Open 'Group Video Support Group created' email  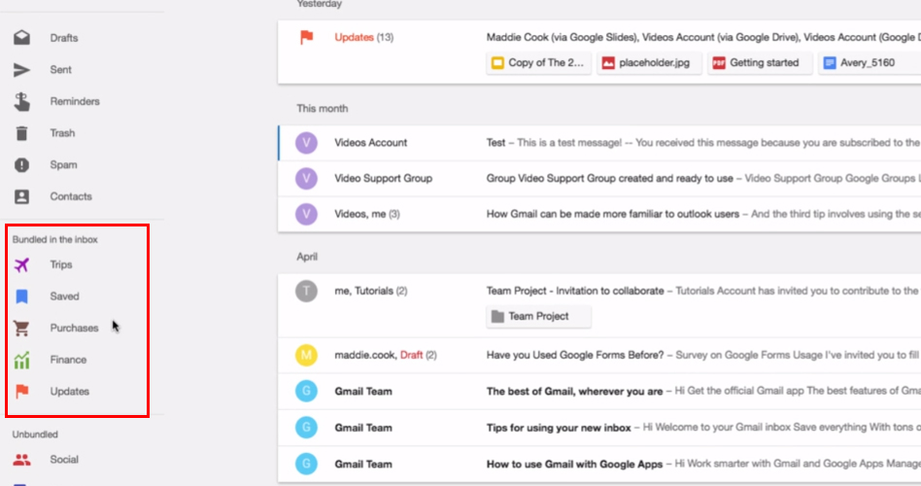click(x=599, y=179)
